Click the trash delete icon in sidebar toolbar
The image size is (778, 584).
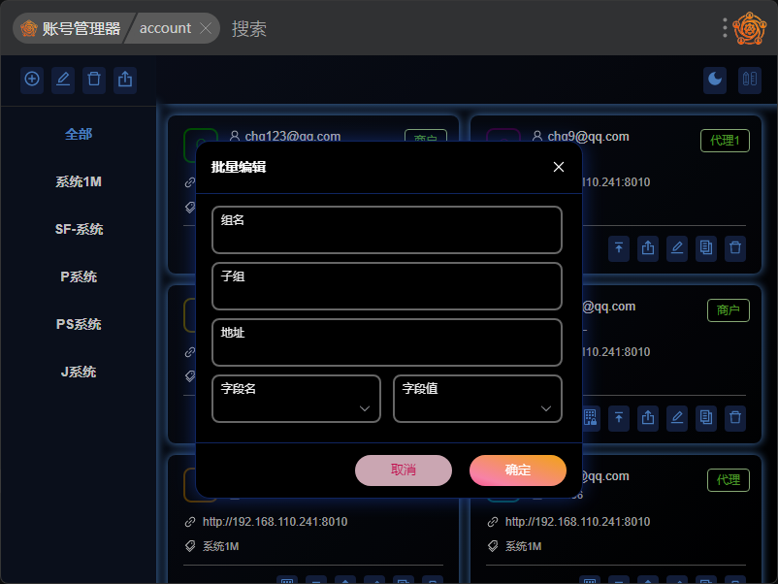[x=94, y=80]
